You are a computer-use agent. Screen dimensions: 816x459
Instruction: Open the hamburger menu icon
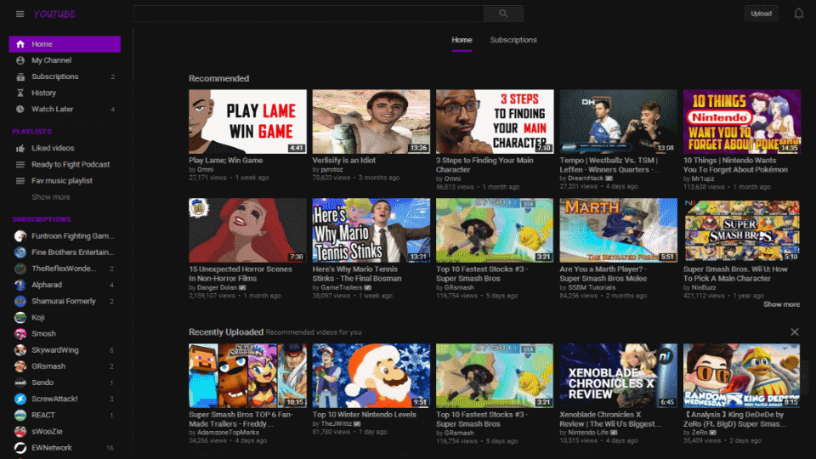pyautogui.click(x=20, y=14)
